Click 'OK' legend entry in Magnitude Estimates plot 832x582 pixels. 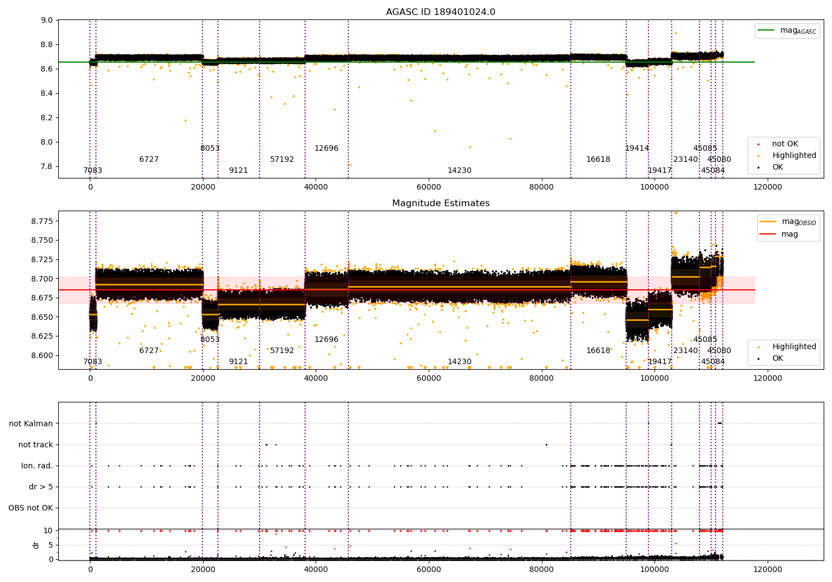[771, 359]
